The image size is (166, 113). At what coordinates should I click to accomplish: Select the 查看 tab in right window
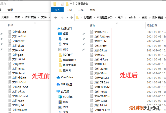point(92,10)
